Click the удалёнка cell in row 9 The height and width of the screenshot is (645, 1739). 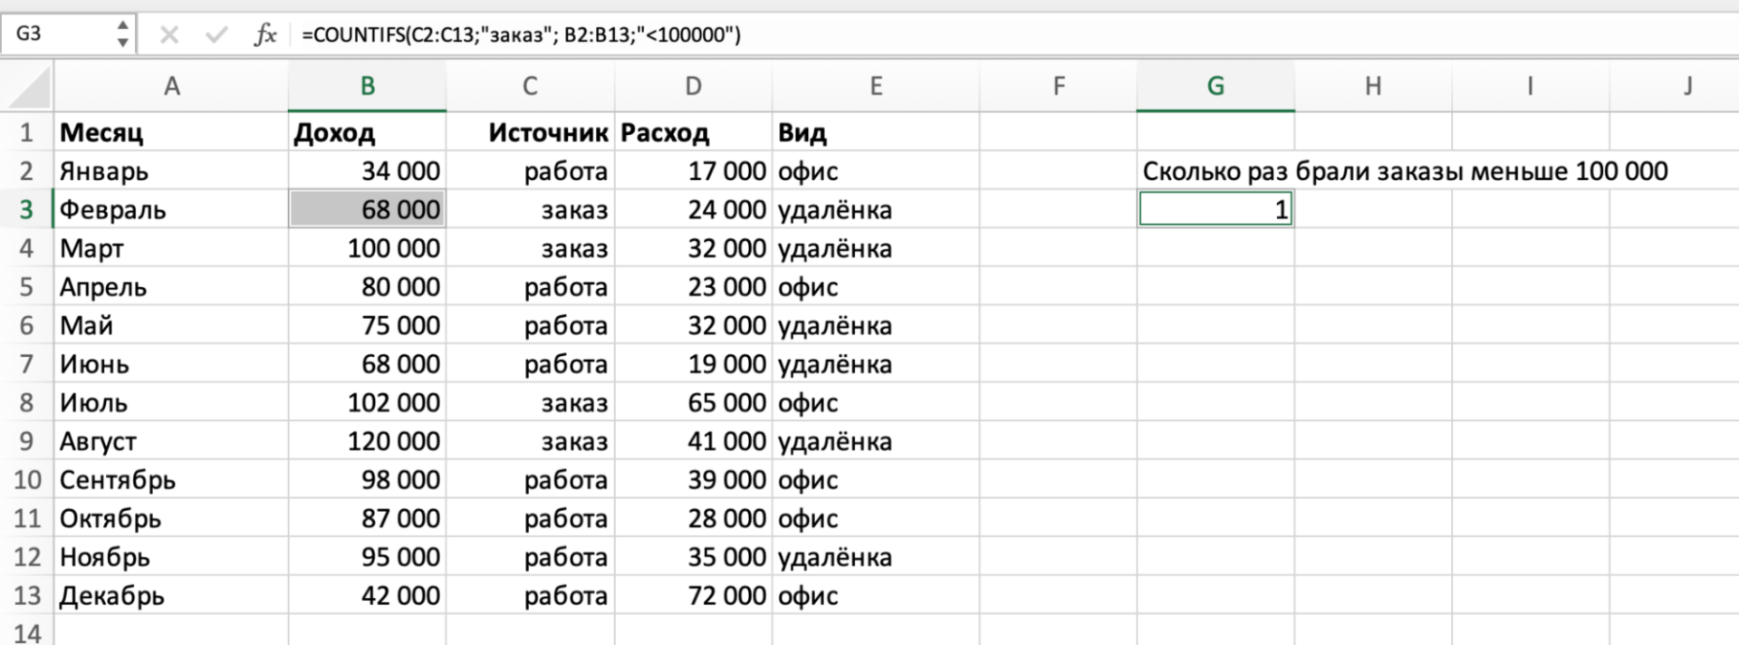[876, 441]
